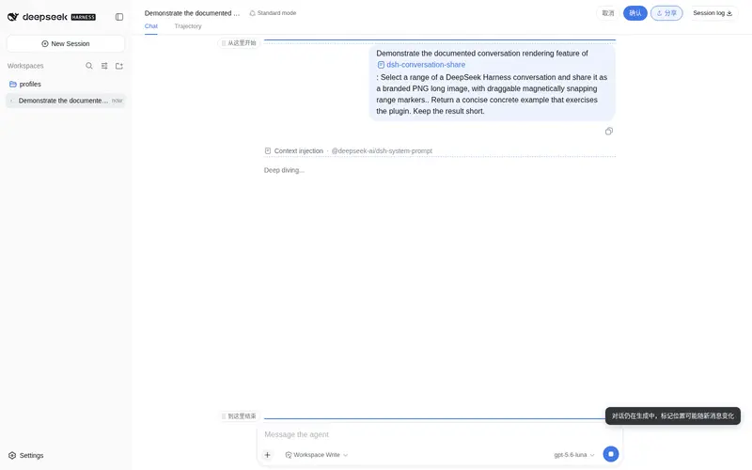Viewport: 752px width, 470px height.
Task: Collapse the sidebar with the panel icon
Action: click(x=119, y=17)
